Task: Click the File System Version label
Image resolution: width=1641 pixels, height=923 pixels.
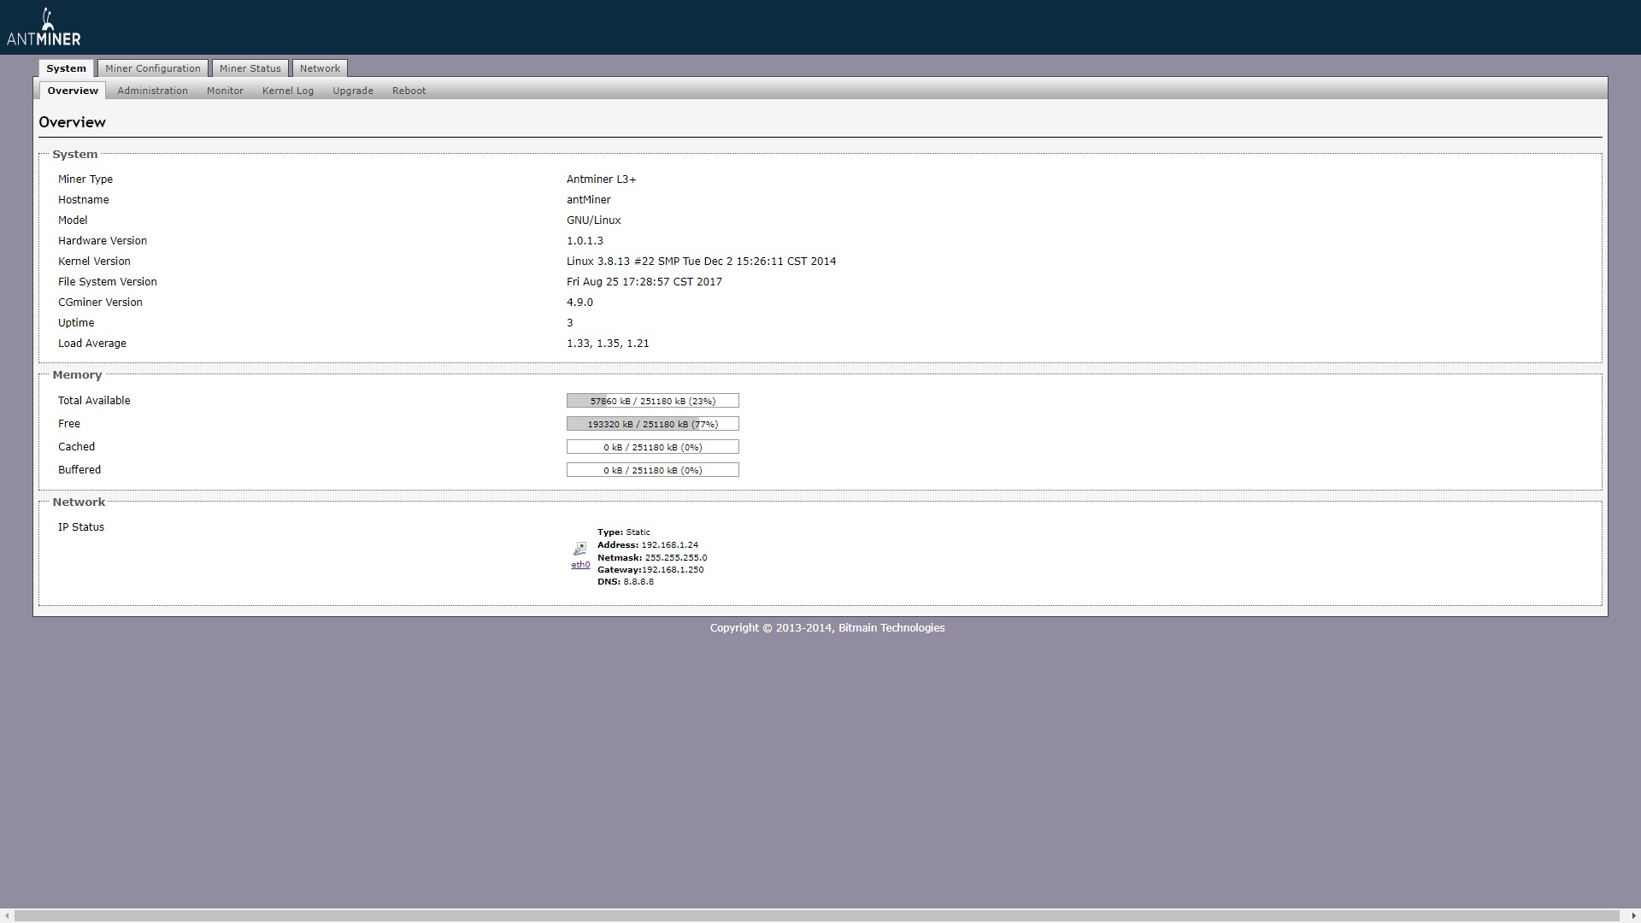Action: click(x=108, y=282)
